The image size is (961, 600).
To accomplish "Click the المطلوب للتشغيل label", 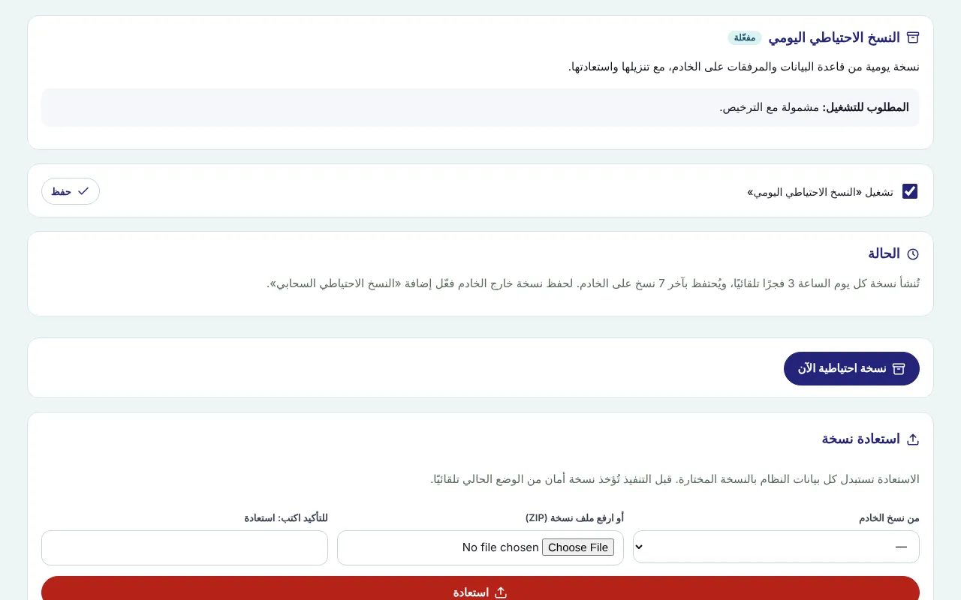I will click(866, 107).
